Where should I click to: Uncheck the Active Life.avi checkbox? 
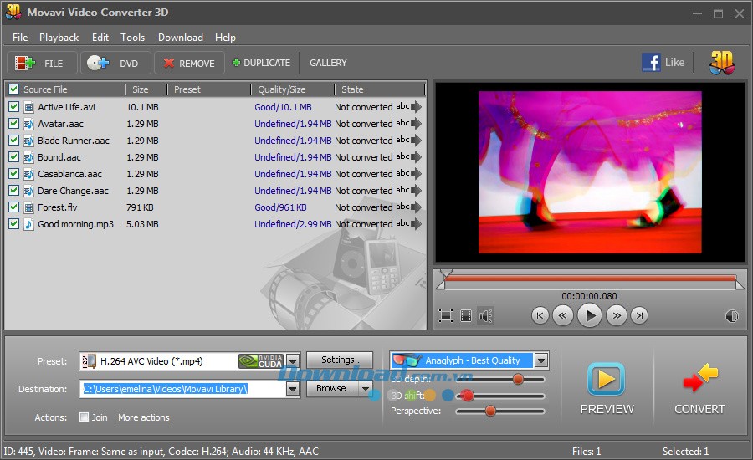14,106
